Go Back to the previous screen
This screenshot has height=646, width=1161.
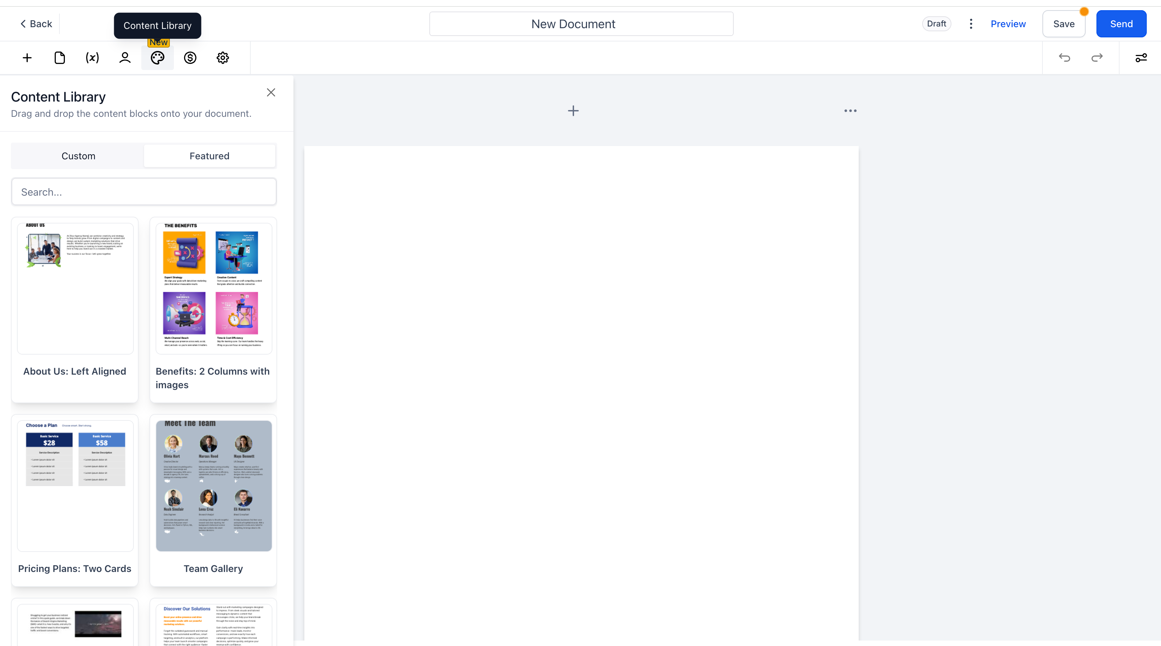(x=36, y=23)
